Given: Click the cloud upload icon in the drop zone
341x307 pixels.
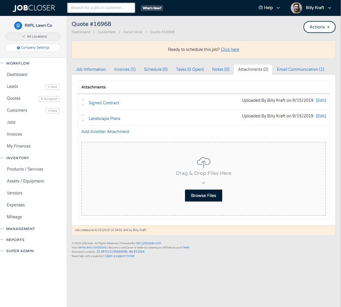Looking at the screenshot, I should (x=203, y=162).
